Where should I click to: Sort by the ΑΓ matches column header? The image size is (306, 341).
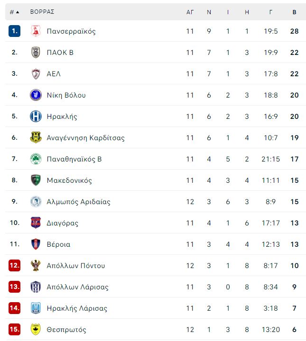(x=190, y=12)
